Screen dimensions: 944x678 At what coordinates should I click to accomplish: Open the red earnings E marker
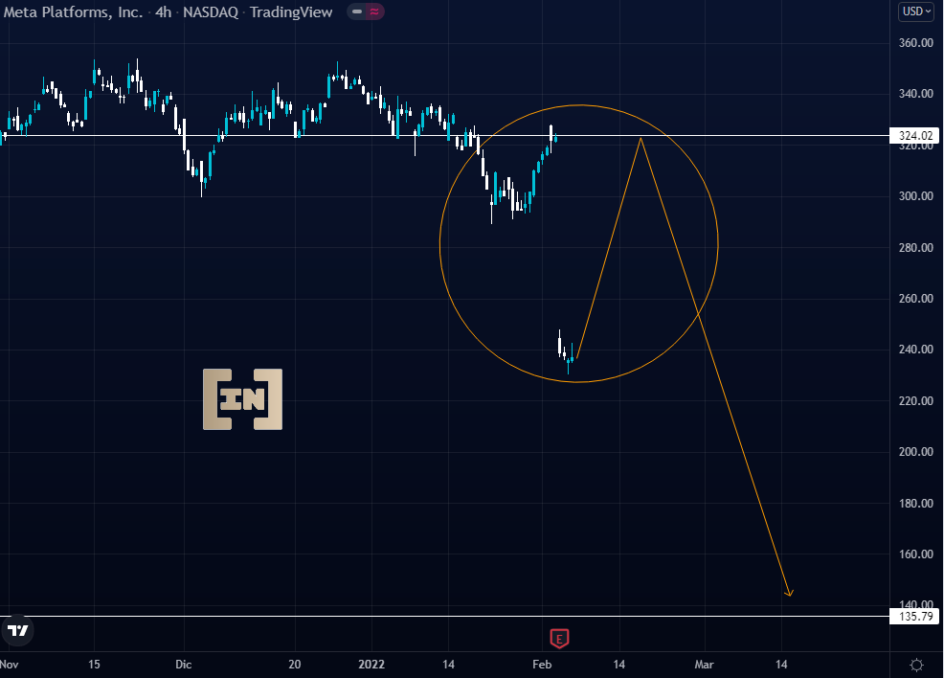[559, 639]
